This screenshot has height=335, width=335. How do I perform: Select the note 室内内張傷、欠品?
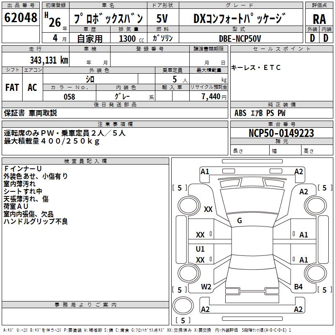tap(28, 214)
